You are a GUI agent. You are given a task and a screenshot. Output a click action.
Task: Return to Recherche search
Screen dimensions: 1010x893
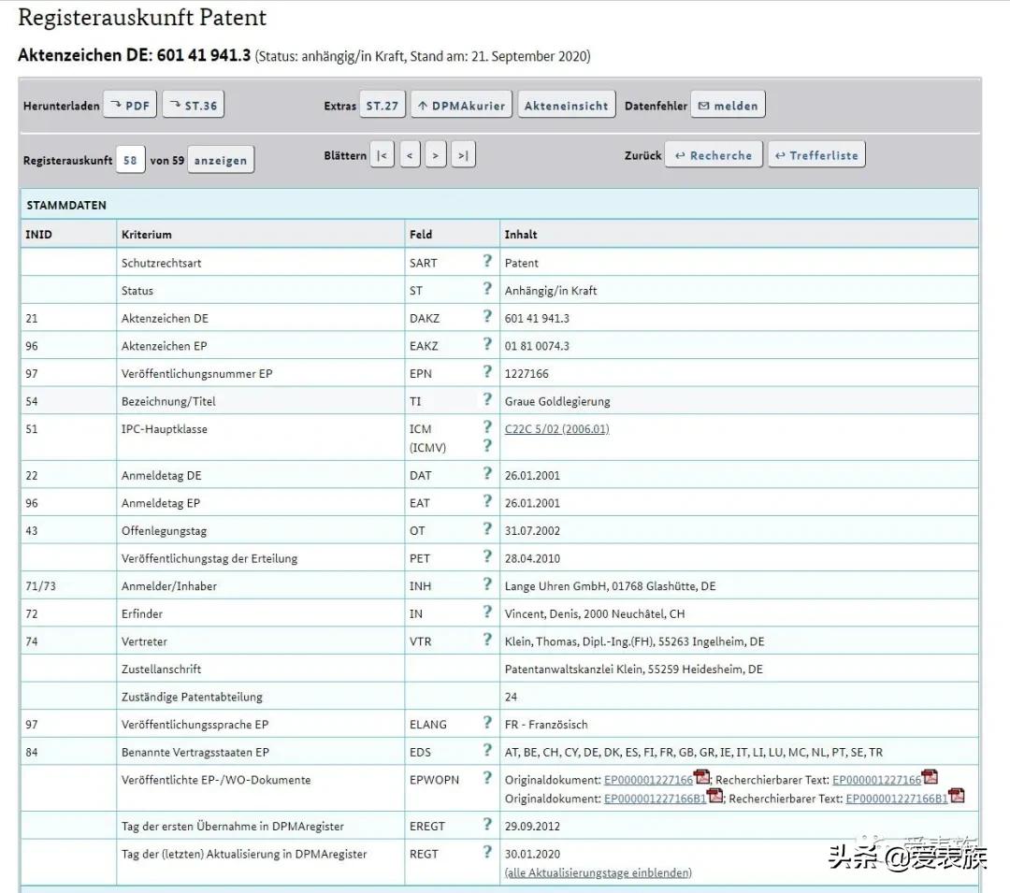point(714,155)
